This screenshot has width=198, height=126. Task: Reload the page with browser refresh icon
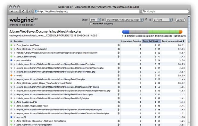[x=23, y=11]
